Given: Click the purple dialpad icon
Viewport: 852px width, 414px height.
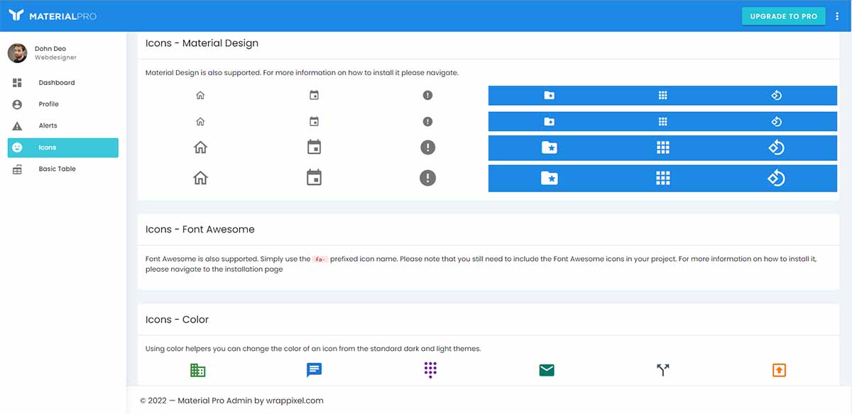Looking at the screenshot, I should pyautogui.click(x=430, y=369).
